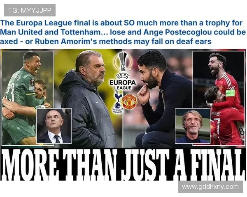Click the manager in grey hooded jacket
Image resolution: width=247 pixels, height=197 pixels.
(x=88, y=98)
